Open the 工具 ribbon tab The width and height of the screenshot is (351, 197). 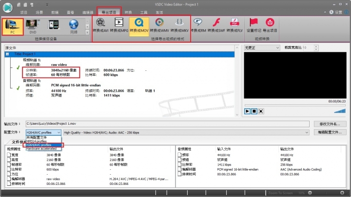tap(144, 12)
